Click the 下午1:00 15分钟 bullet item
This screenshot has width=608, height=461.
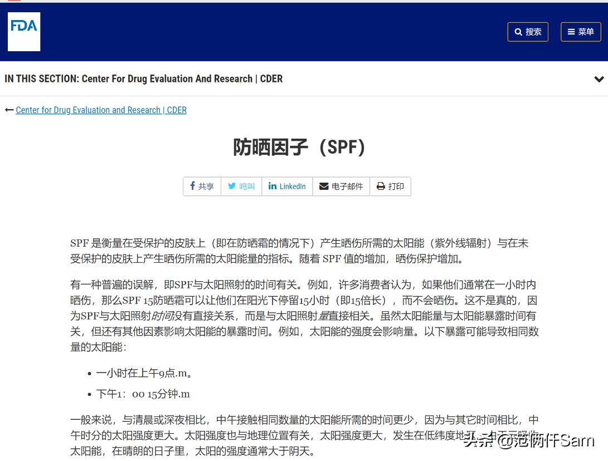(143, 394)
